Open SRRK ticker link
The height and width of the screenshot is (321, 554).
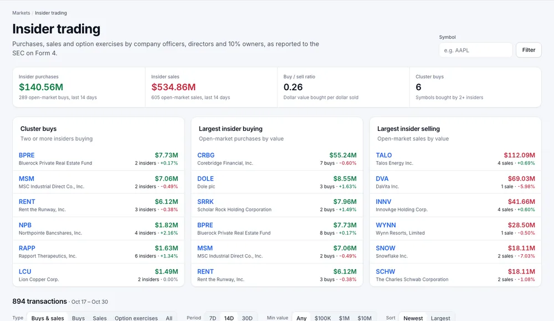[206, 202]
